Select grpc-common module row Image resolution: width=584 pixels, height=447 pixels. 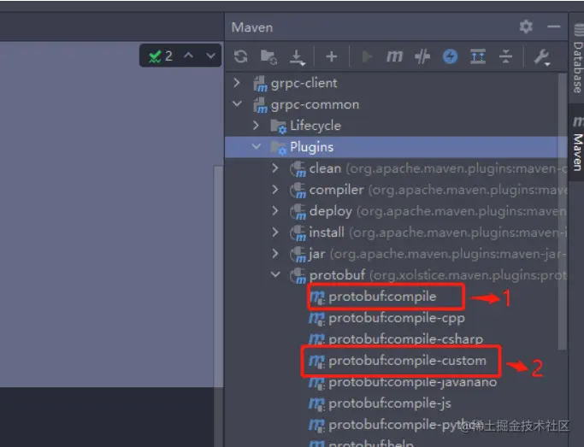(x=396, y=104)
